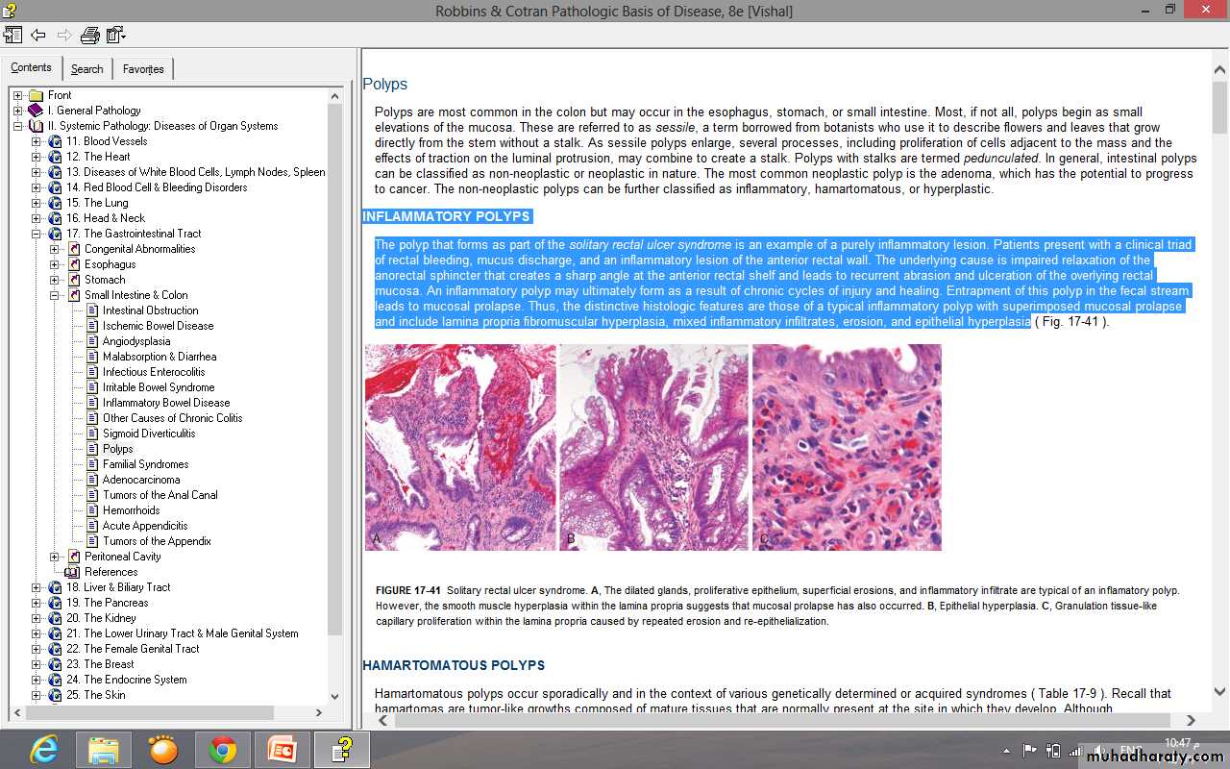1230x769 pixels.
Task: Expand chapter 18 Liver & Biliary Tract
Action: coord(37,587)
